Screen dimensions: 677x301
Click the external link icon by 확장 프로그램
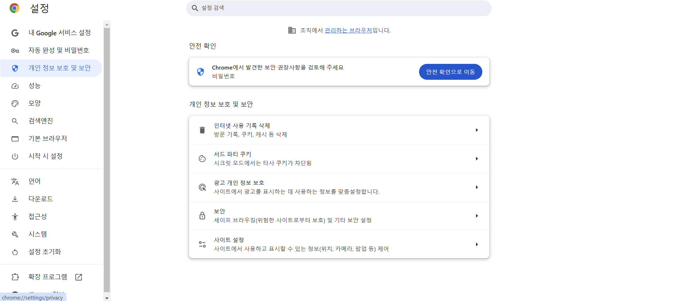coord(79,277)
